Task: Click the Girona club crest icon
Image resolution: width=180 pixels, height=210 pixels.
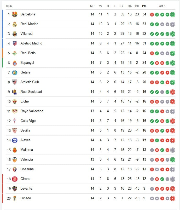Action: tap(15, 179)
